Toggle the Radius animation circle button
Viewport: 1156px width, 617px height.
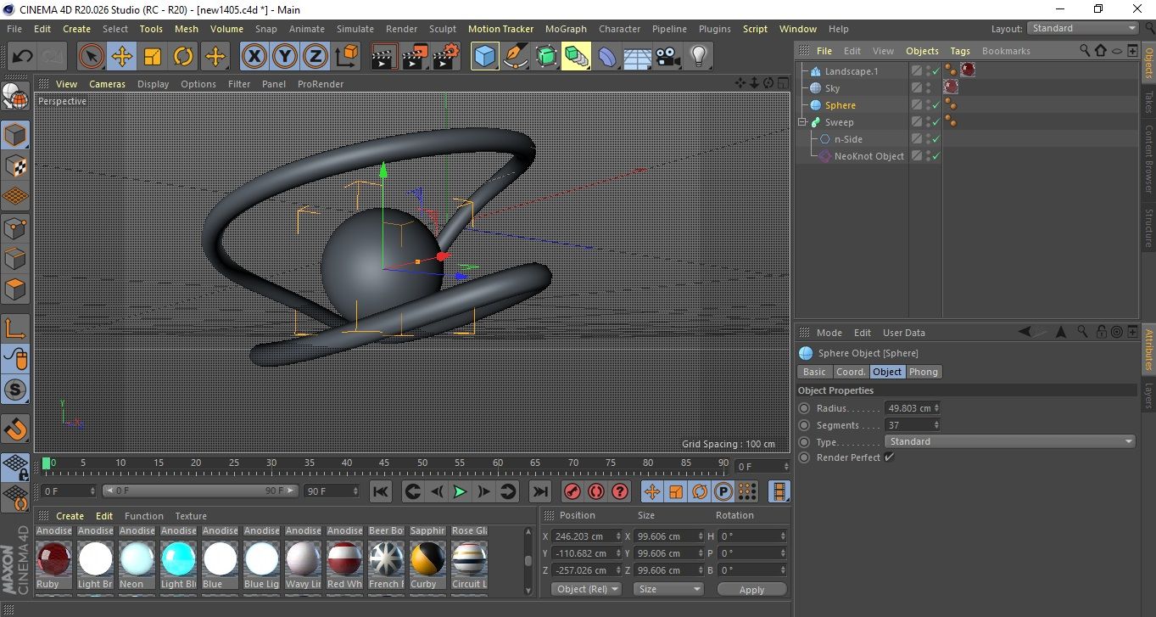804,408
